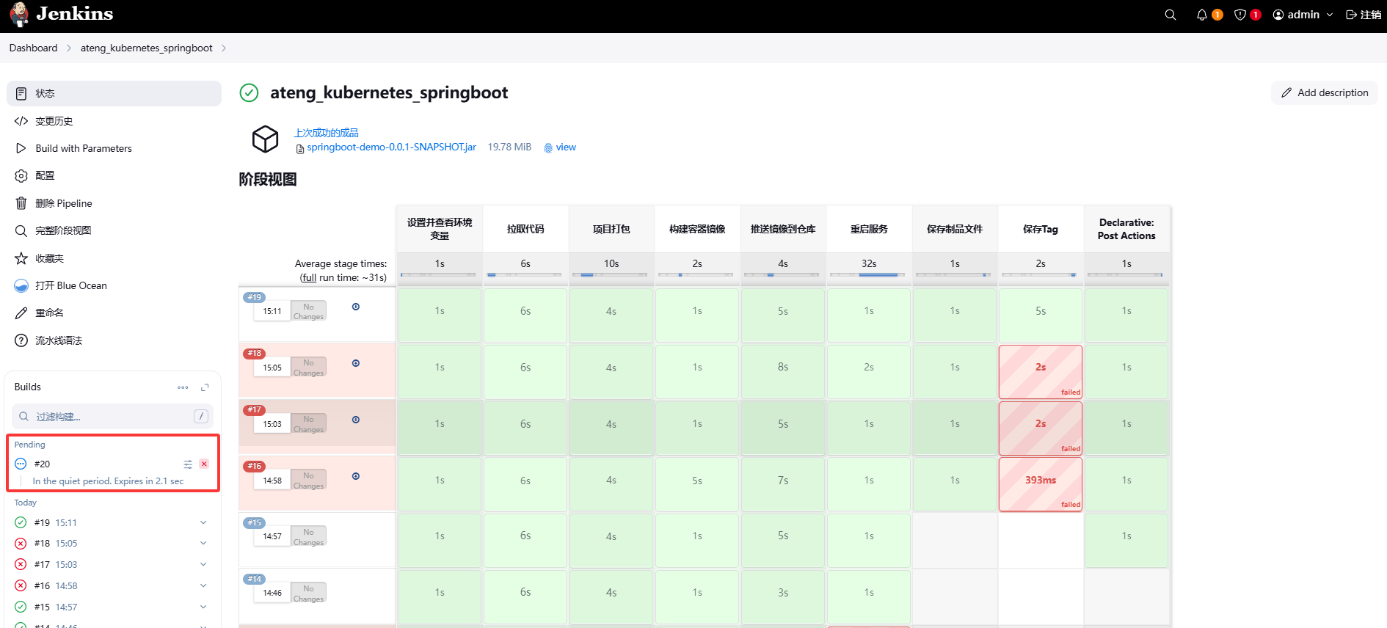
Task: Expand the dropdown for build #17
Action: (203, 564)
